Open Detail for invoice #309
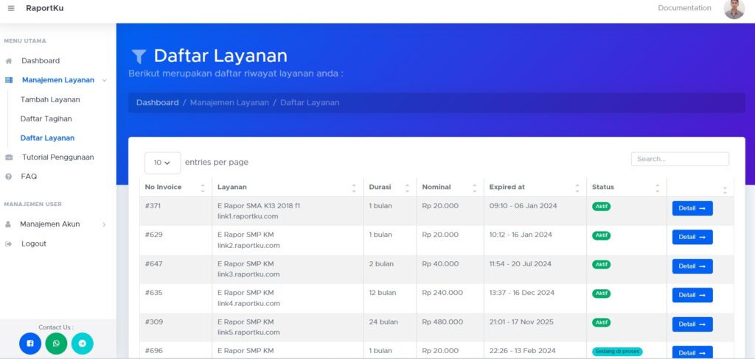 pyautogui.click(x=692, y=324)
